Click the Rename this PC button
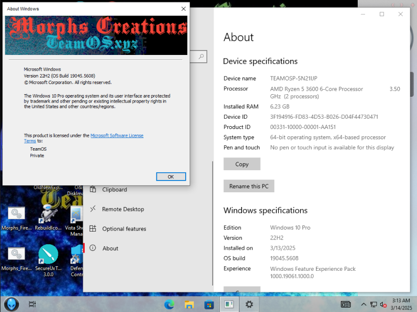This screenshot has height=312, width=417. tap(249, 186)
